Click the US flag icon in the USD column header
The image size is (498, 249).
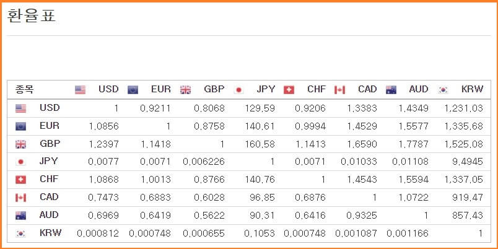click(x=80, y=90)
